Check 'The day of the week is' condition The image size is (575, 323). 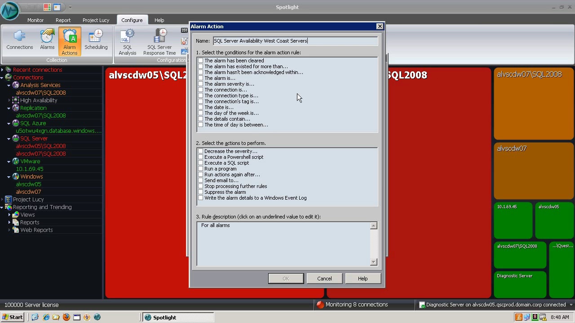tap(201, 113)
